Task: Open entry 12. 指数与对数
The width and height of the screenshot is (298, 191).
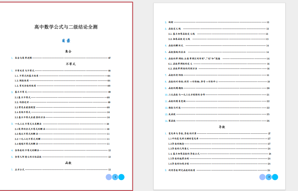Action: coord(217,108)
